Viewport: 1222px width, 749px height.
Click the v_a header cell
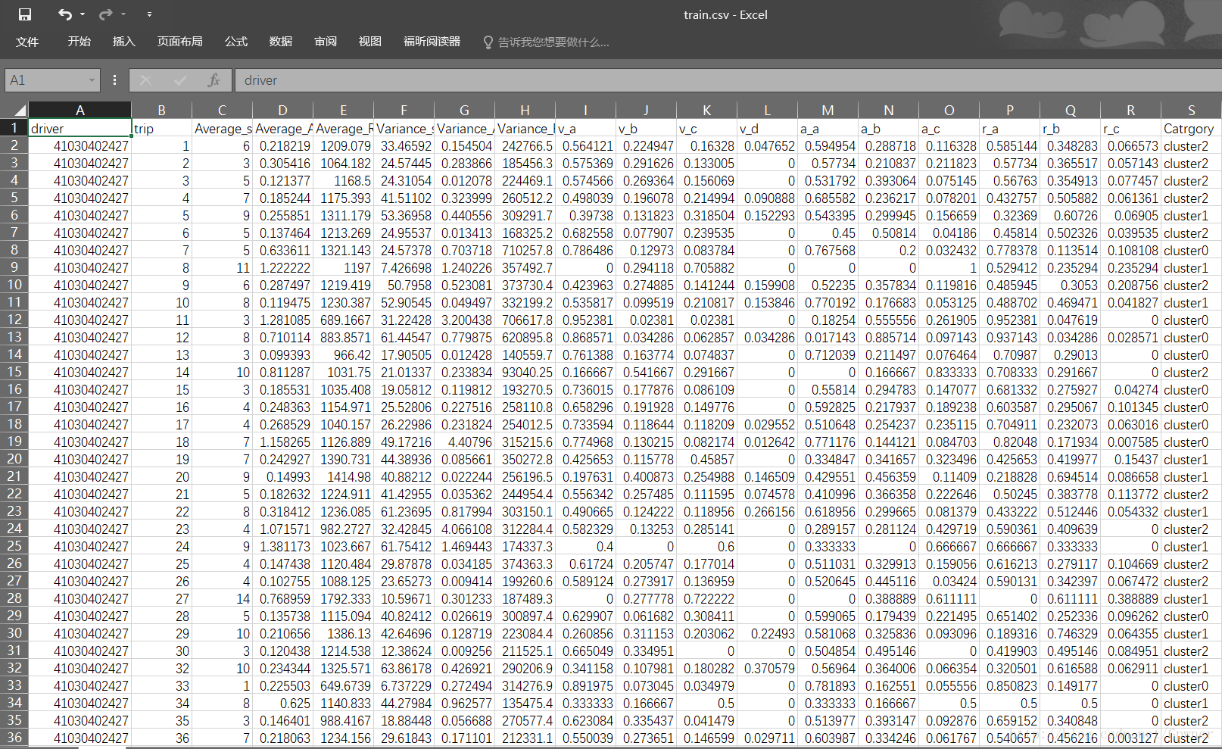click(x=585, y=128)
